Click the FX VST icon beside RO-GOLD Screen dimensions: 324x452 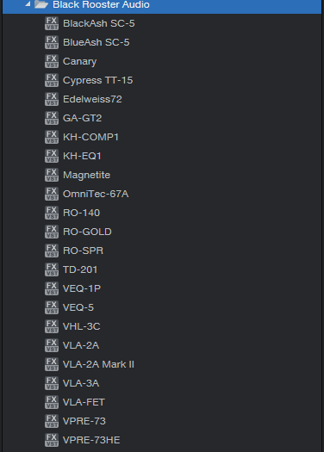[52, 232]
